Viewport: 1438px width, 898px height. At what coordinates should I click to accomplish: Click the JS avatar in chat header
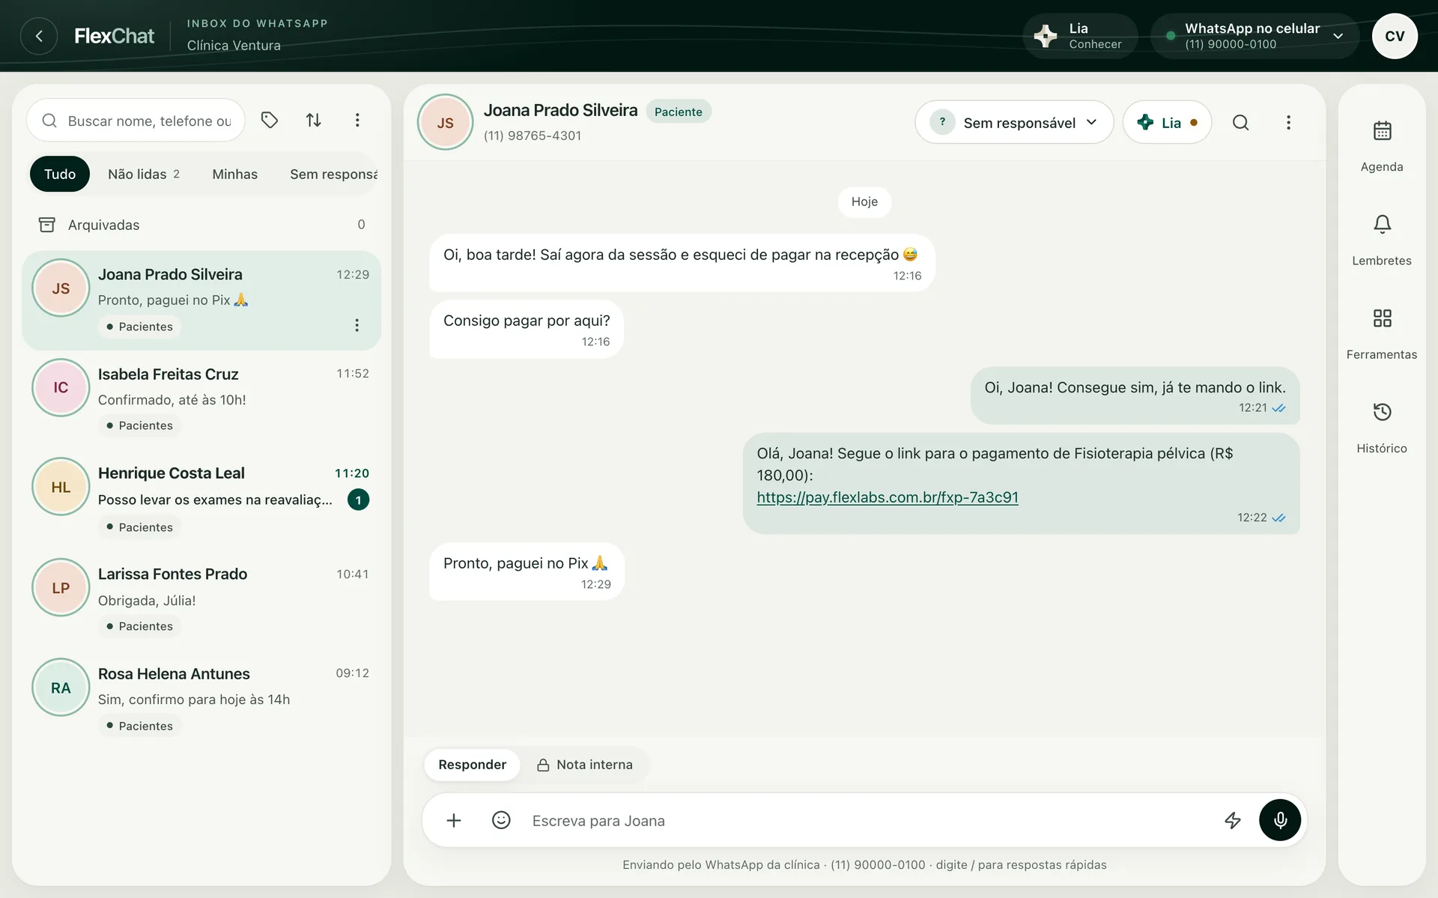[446, 122]
